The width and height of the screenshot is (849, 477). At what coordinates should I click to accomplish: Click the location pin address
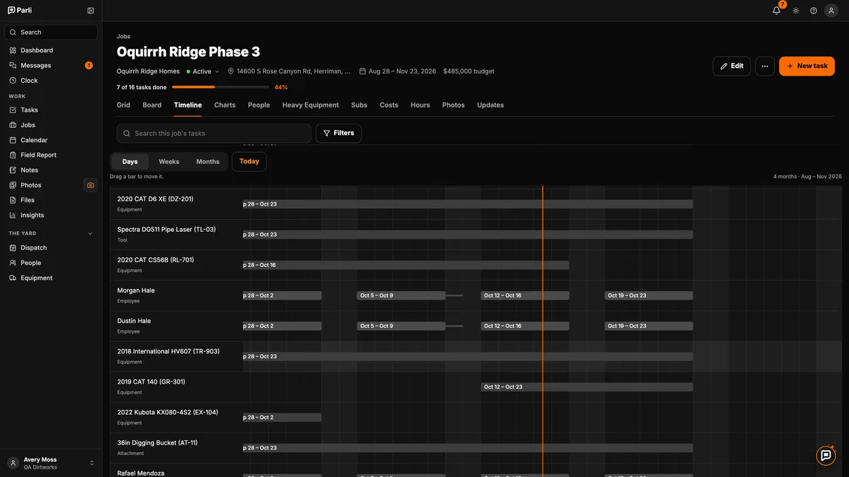coord(289,71)
